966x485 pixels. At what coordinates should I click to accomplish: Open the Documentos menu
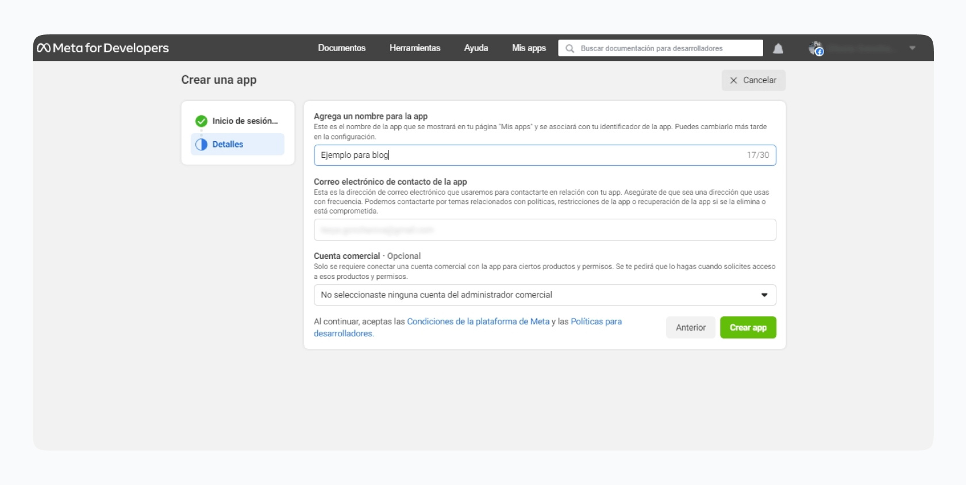pyautogui.click(x=342, y=48)
